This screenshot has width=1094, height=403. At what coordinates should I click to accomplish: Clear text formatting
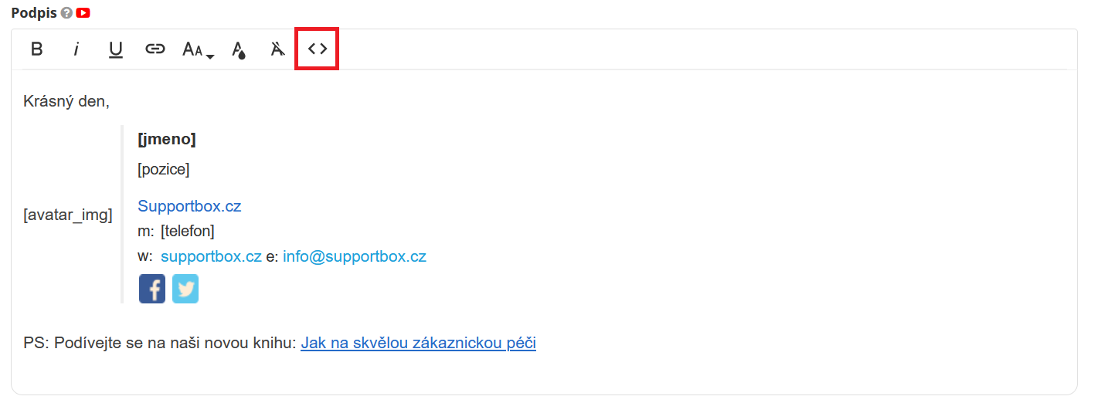[x=277, y=49]
